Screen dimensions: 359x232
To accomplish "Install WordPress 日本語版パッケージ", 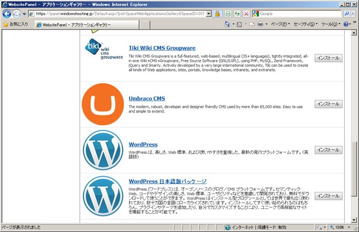I will [x=328, y=196].
